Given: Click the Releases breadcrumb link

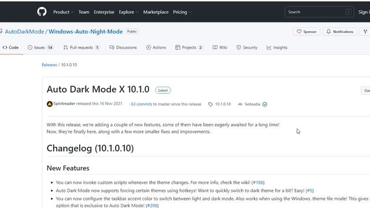Looking at the screenshot, I should tap(49, 65).
